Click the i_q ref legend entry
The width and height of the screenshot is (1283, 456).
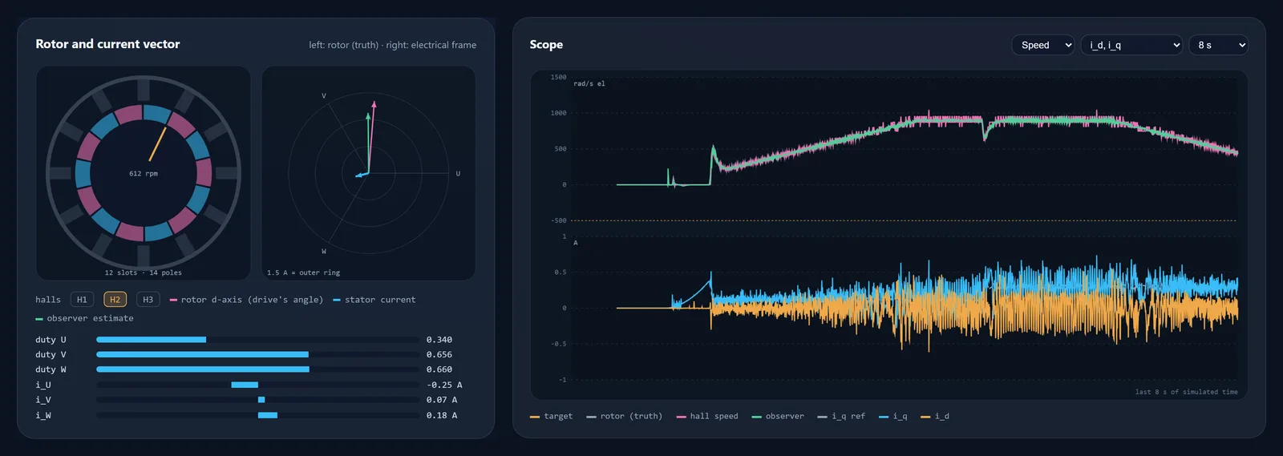(x=841, y=417)
